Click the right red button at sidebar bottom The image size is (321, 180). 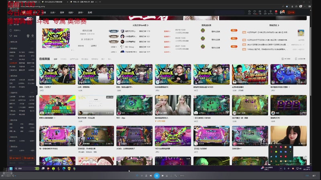(28, 158)
